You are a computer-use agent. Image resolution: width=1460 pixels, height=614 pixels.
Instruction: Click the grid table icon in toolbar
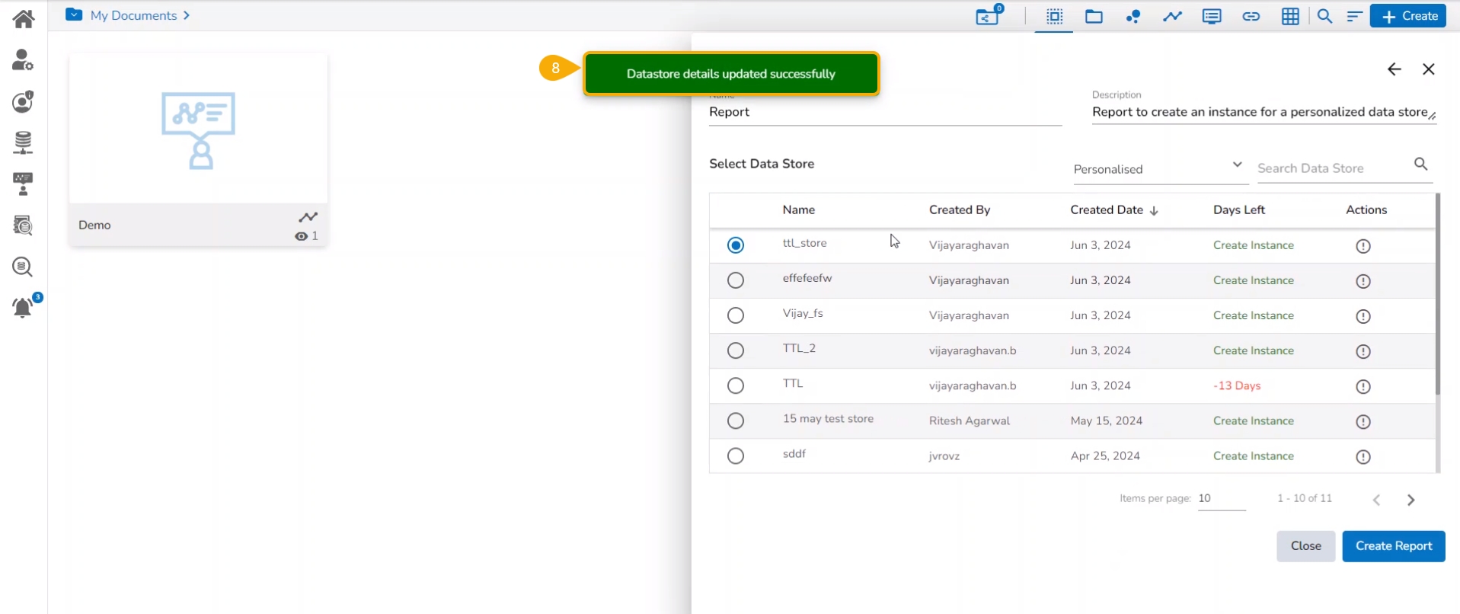1290,16
